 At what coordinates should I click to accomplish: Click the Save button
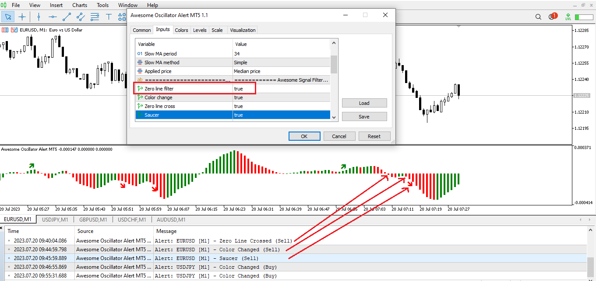coord(364,117)
